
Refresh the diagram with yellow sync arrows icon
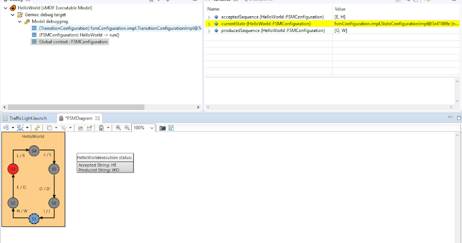(x=37, y=128)
